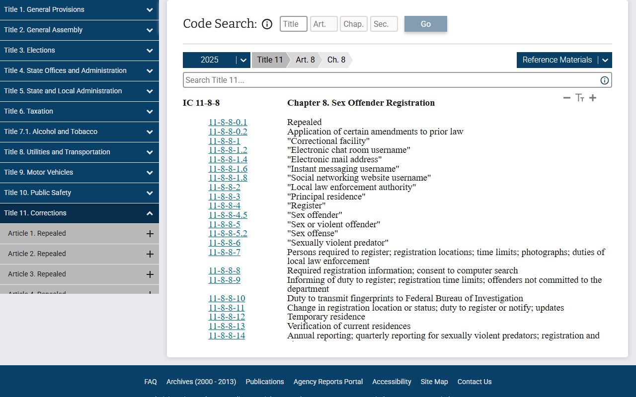This screenshot has width=636, height=397.
Task: Open the Reference Materials dropdown
Action: click(x=564, y=60)
